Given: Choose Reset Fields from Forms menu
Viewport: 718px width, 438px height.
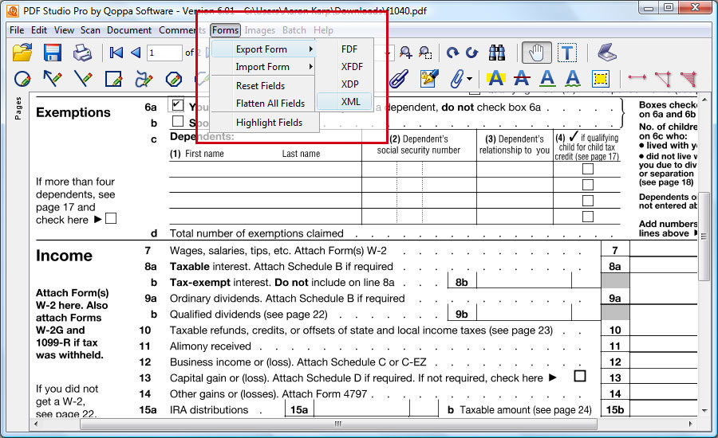Looking at the screenshot, I should pyautogui.click(x=264, y=85).
